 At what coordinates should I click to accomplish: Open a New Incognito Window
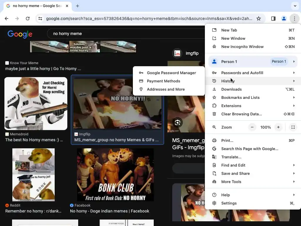pos(253,47)
